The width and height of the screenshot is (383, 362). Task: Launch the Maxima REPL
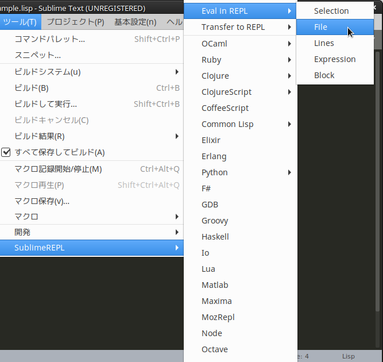241,301
